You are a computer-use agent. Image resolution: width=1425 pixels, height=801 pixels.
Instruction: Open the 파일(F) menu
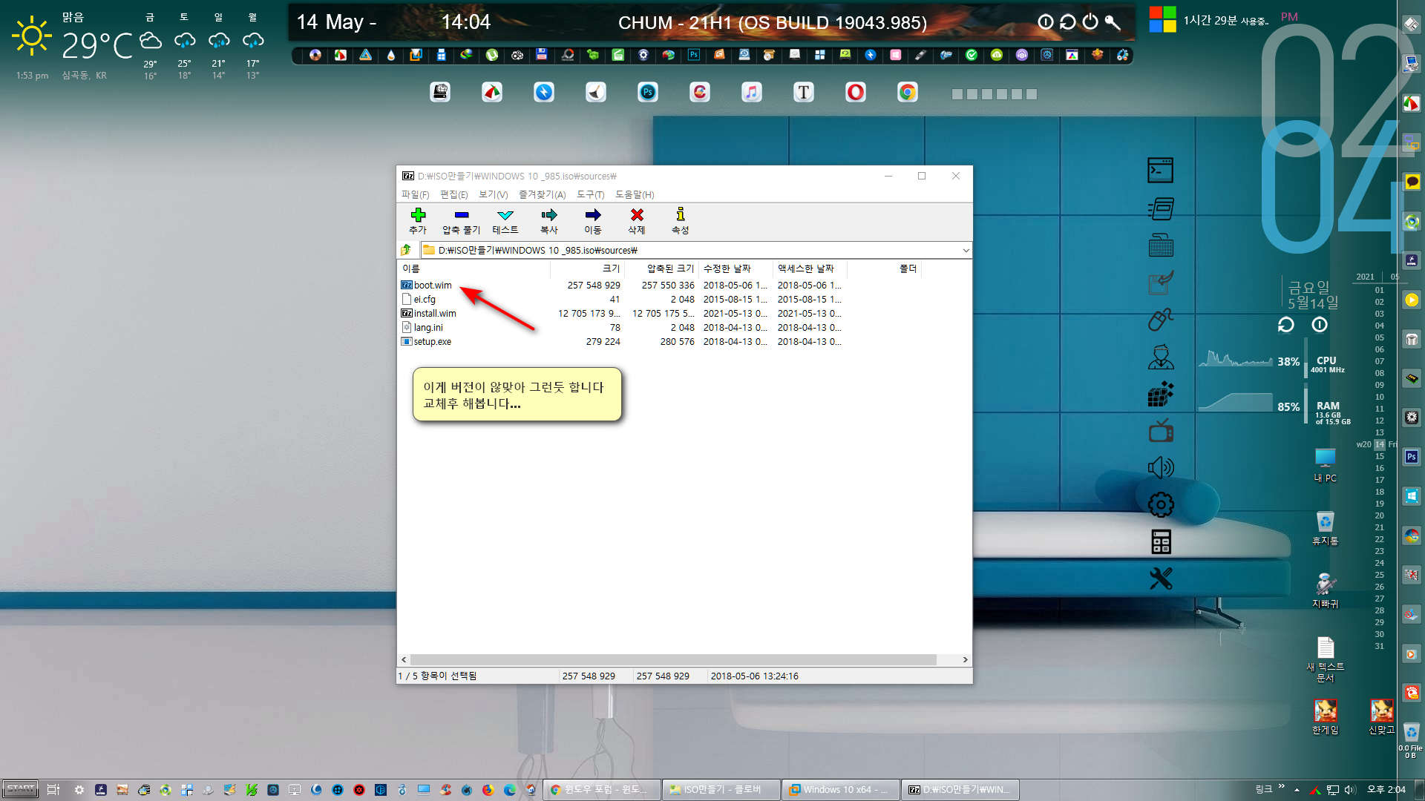point(415,194)
